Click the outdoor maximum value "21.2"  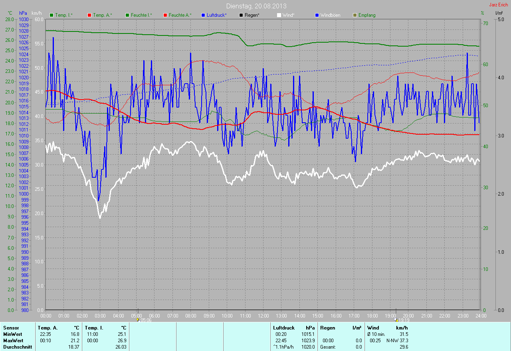pos(75,341)
